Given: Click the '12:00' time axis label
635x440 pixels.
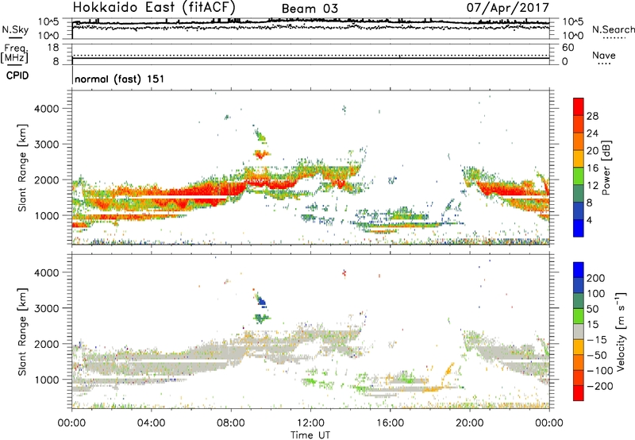Looking at the screenshot, I should pyautogui.click(x=310, y=423).
